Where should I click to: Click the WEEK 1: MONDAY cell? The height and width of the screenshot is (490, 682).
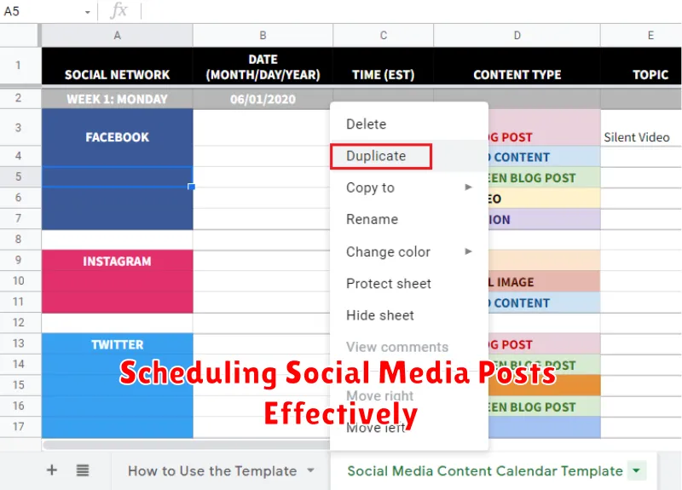pos(117,99)
